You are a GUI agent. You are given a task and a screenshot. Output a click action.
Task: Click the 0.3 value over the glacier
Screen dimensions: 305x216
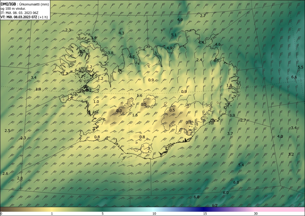point(119,111)
